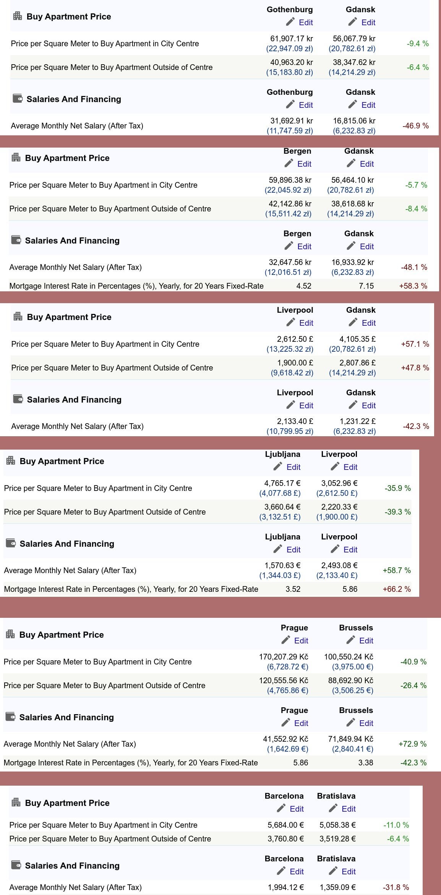The image size is (441, 895).
Task: Click the pencil icon under Liverpool in the Liverpool–Gdansk Salaries section
Action: coord(291,405)
